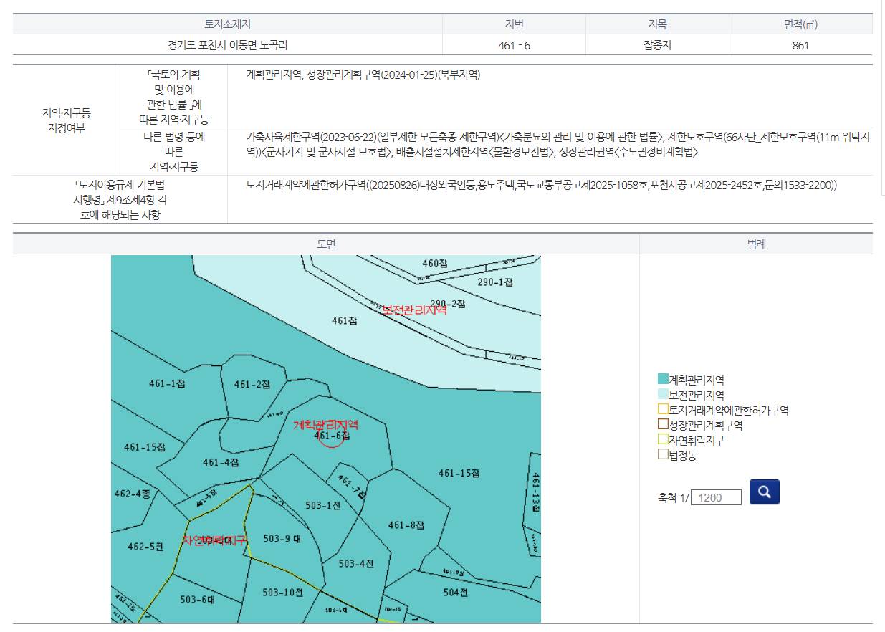Viewport: 885px width, 632px height.
Task: Select parcel 461-8잡 on the map
Action: (406, 525)
